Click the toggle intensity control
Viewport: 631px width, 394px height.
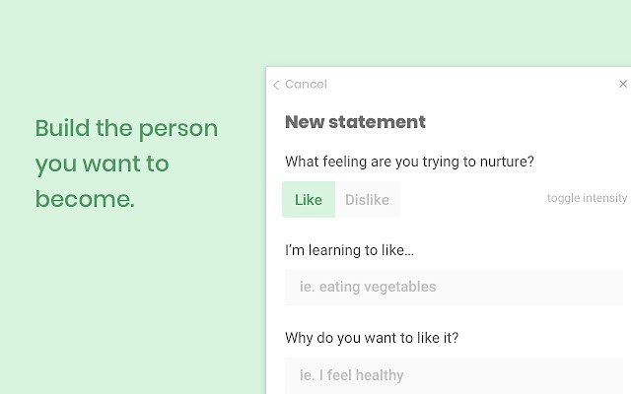click(x=587, y=198)
